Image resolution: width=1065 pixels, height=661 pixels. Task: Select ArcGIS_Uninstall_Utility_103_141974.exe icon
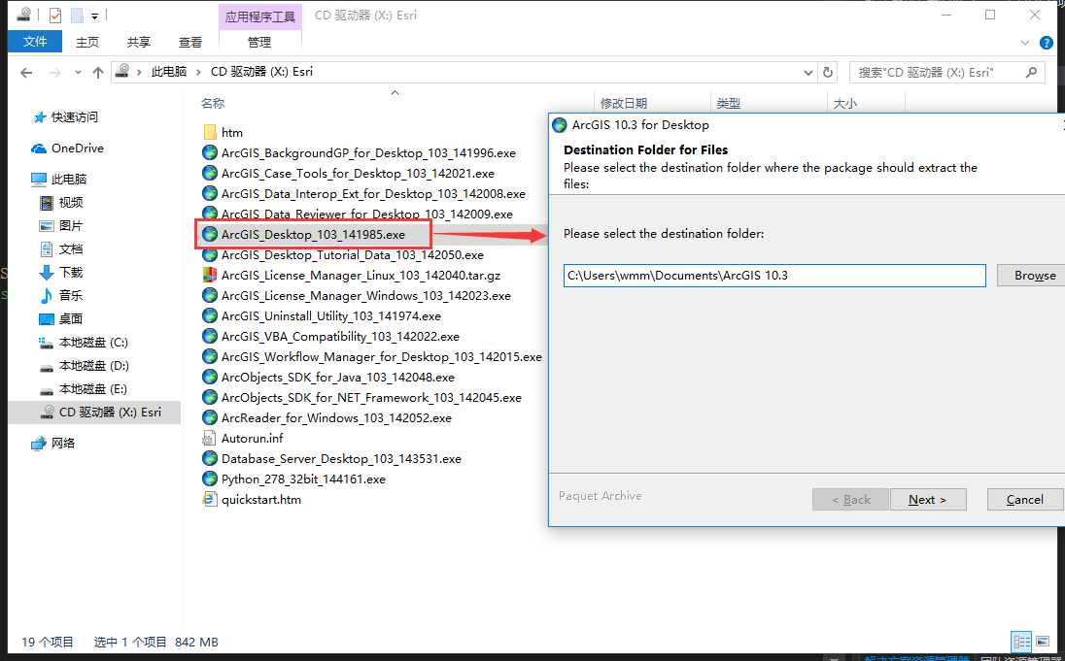point(210,315)
